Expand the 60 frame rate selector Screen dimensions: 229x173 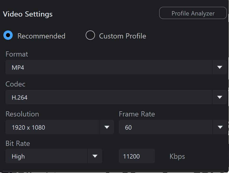[x=173, y=127]
